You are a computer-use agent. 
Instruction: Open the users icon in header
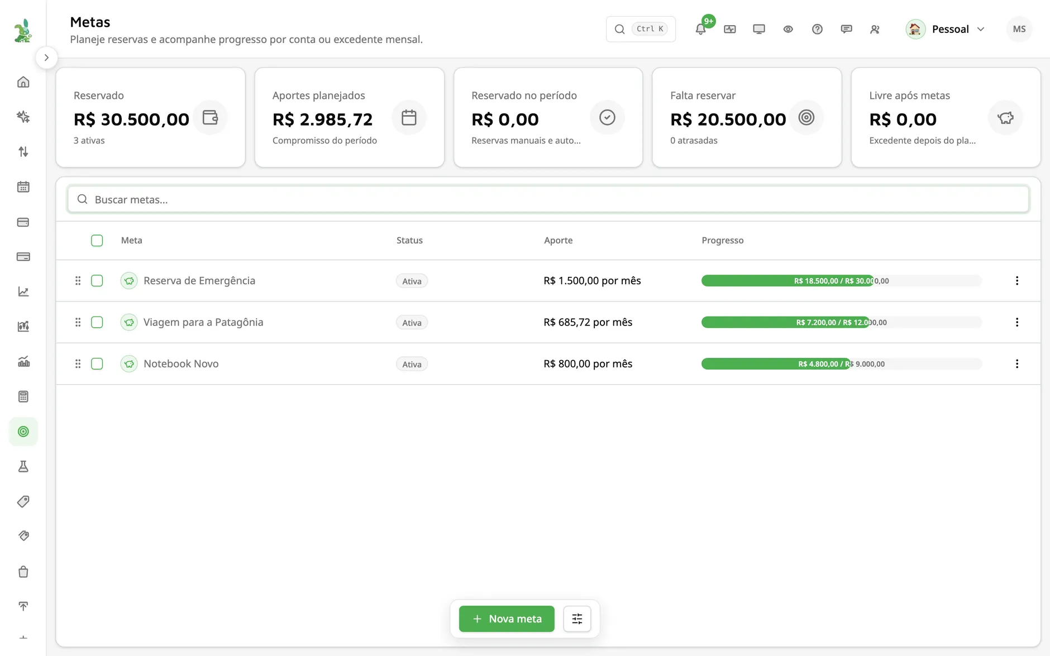pos(875,29)
